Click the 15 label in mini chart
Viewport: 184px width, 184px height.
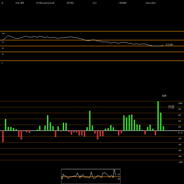(x=118, y=174)
